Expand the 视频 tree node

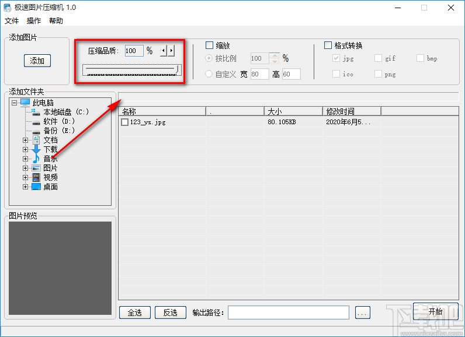point(26,177)
